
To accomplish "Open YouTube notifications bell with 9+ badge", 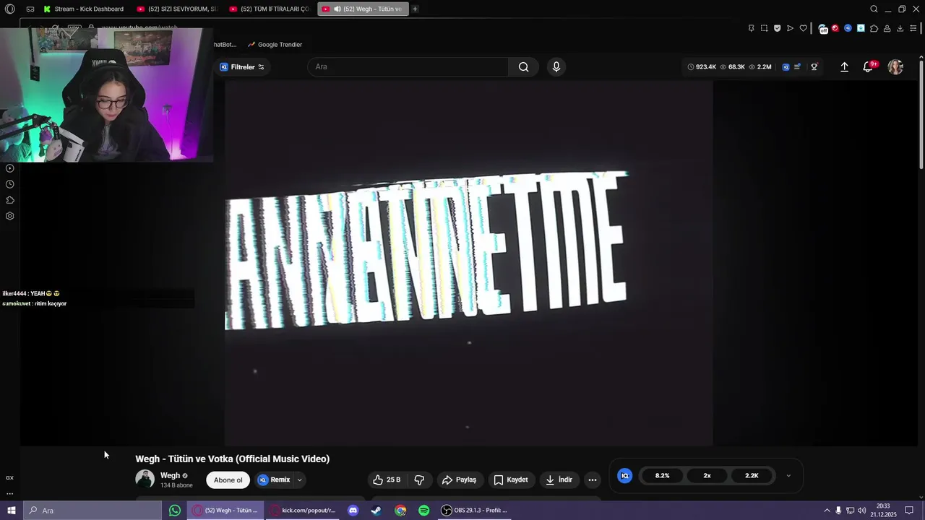I will (869, 66).
